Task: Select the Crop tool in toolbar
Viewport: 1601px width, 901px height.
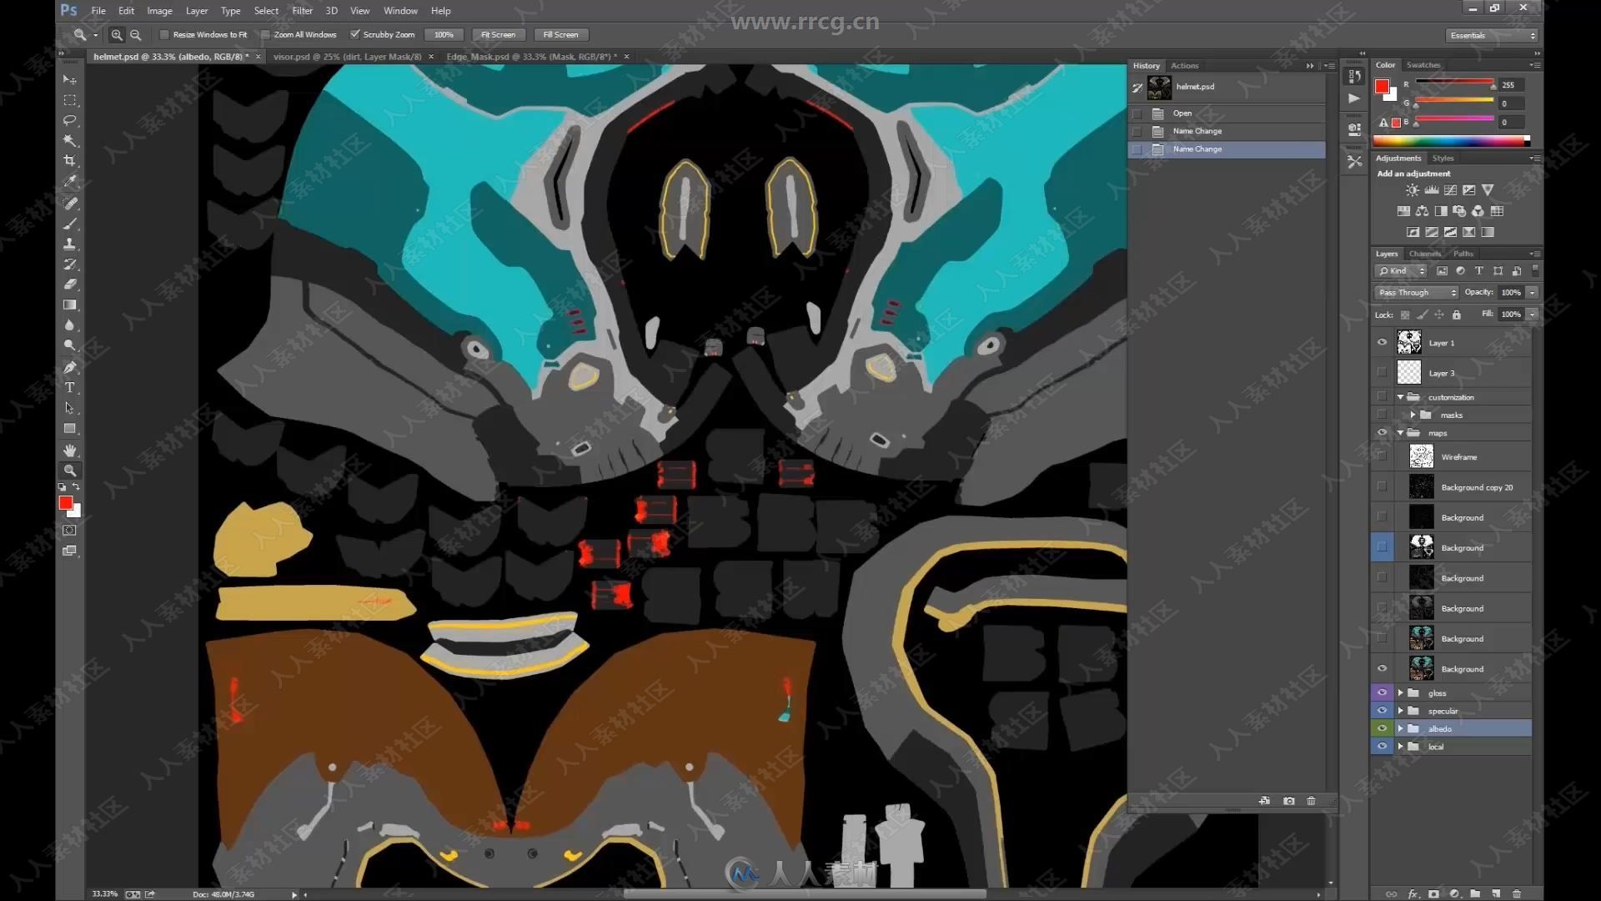Action: (x=68, y=162)
